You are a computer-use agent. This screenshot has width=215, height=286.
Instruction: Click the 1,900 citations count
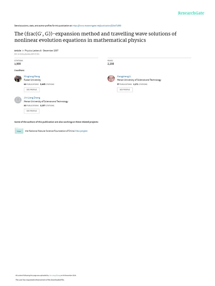click(18, 64)
